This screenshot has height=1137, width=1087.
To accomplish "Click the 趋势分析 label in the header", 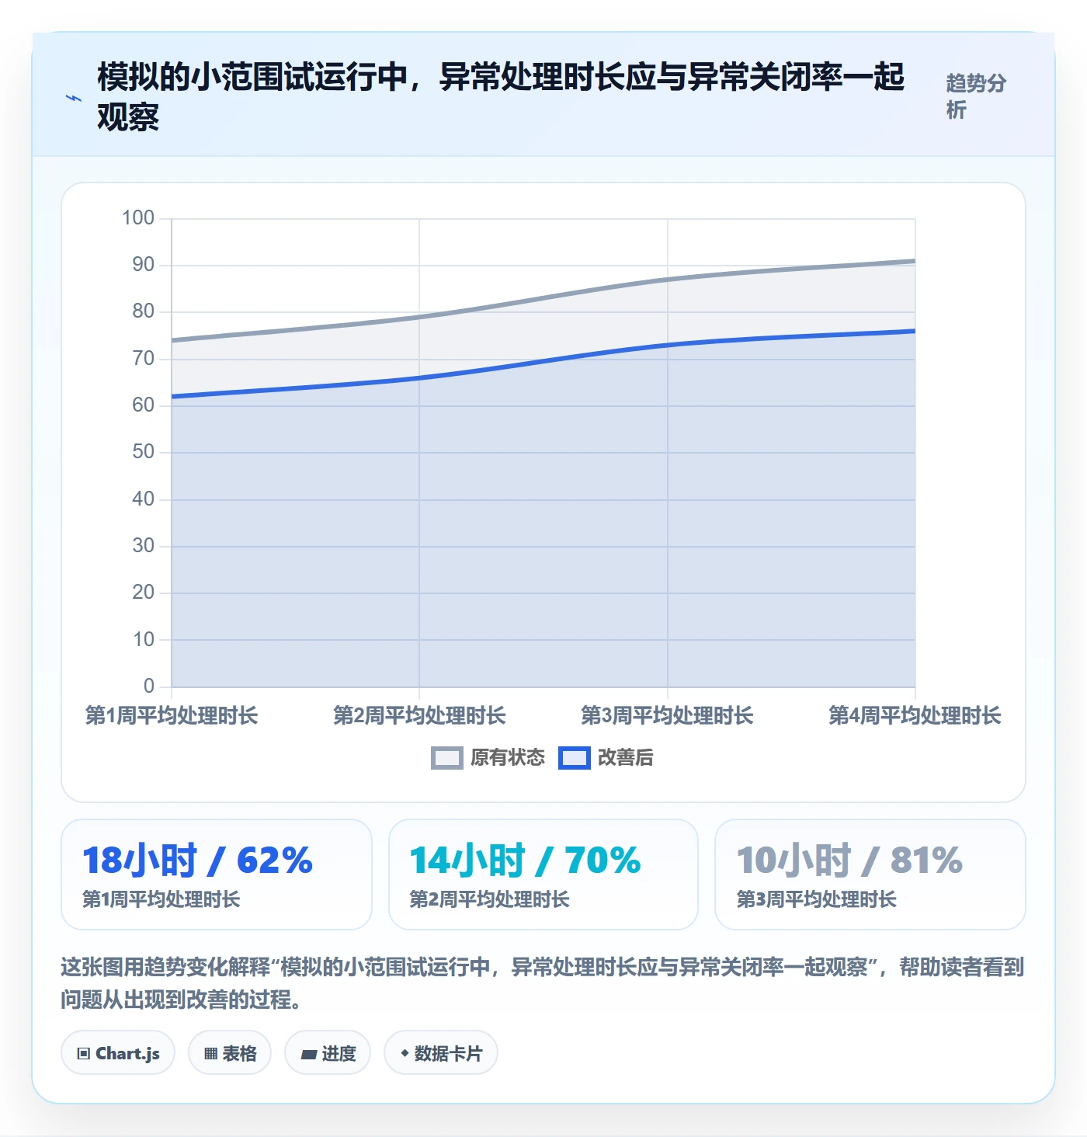I will [976, 96].
